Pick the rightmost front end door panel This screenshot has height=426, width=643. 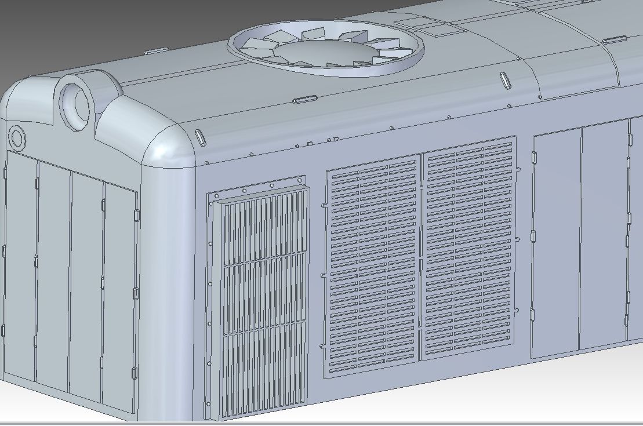click(x=119, y=296)
